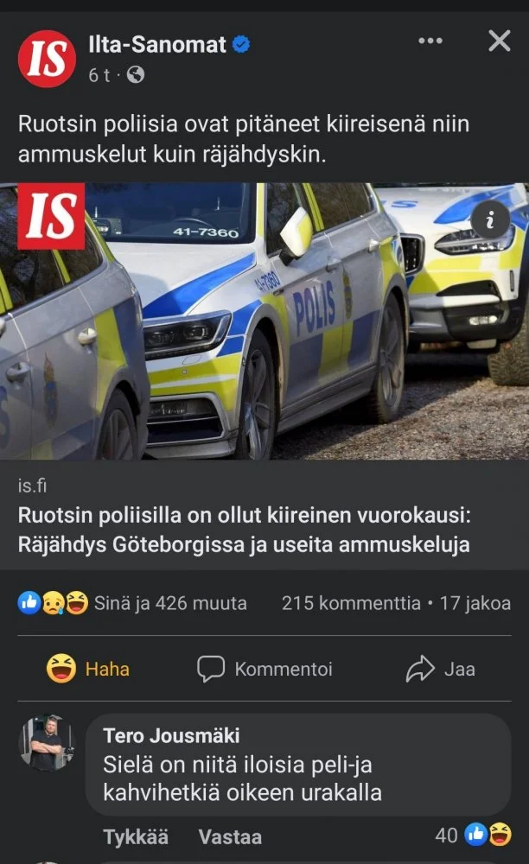Open Tero Jousmäki name link
This screenshot has height=864, width=529.
click(x=171, y=735)
